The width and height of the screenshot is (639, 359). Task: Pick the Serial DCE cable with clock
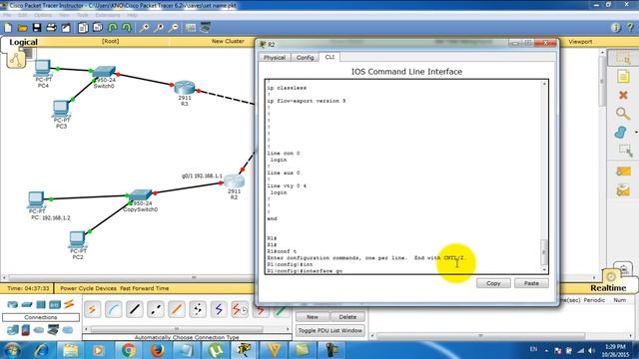coord(240,310)
